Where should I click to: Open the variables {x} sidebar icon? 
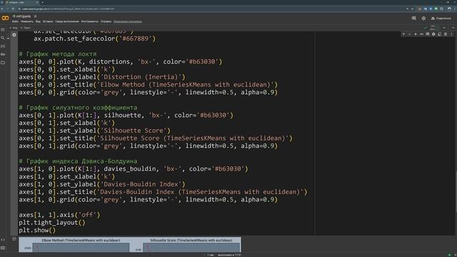pos(3,46)
